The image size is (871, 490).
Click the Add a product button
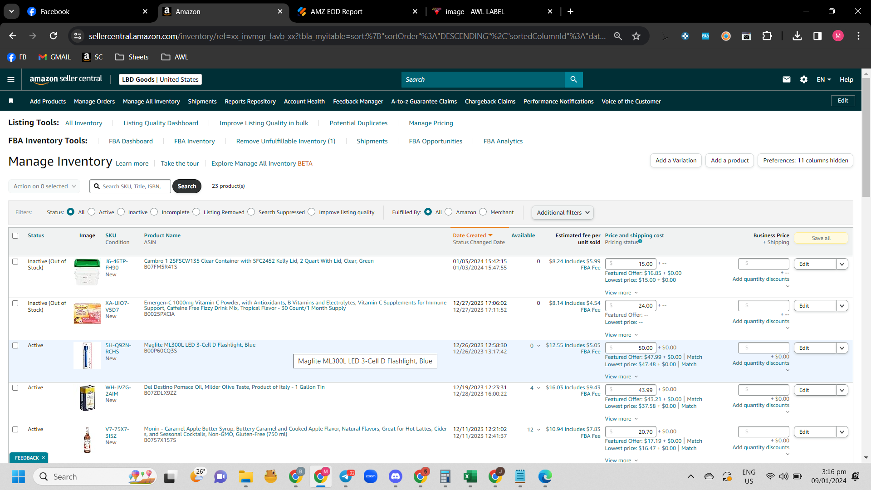[x=730, y=160]
